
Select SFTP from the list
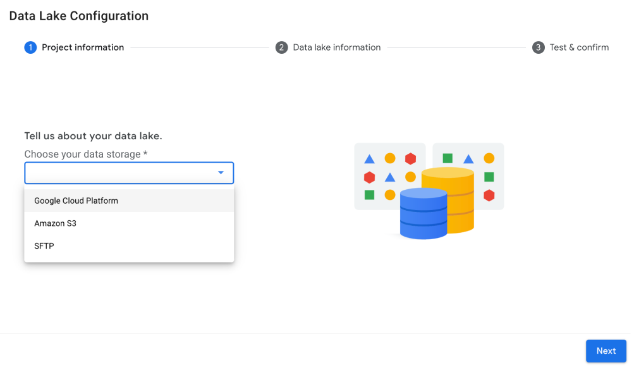pos(44,246)
